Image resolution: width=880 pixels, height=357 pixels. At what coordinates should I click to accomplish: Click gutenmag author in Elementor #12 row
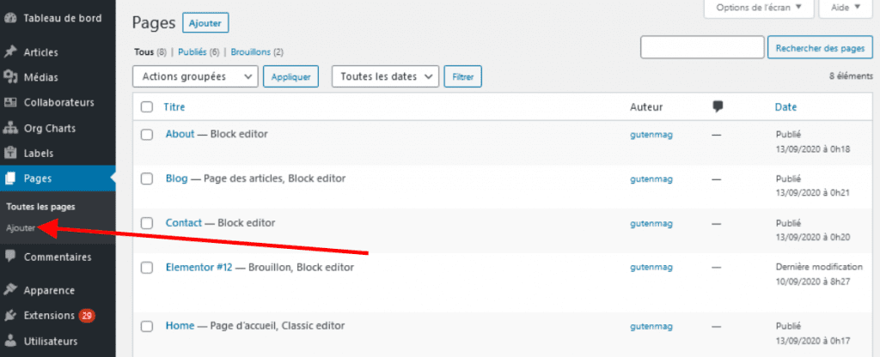pyautogui.click(x=651, y=269)
